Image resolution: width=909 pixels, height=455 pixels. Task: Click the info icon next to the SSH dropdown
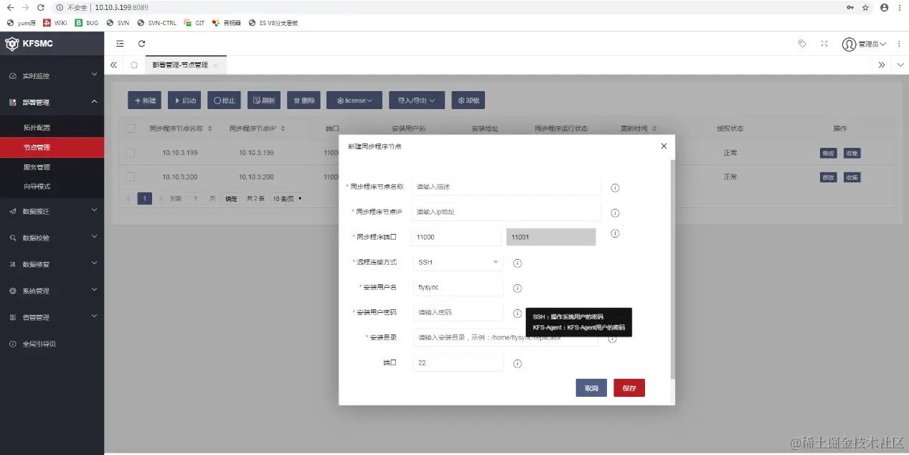[x=517, y=263]
